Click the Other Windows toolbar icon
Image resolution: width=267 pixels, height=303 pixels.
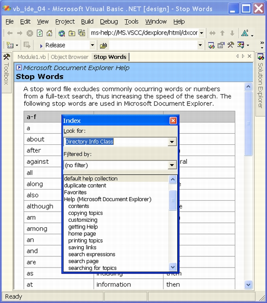(241, 45)
